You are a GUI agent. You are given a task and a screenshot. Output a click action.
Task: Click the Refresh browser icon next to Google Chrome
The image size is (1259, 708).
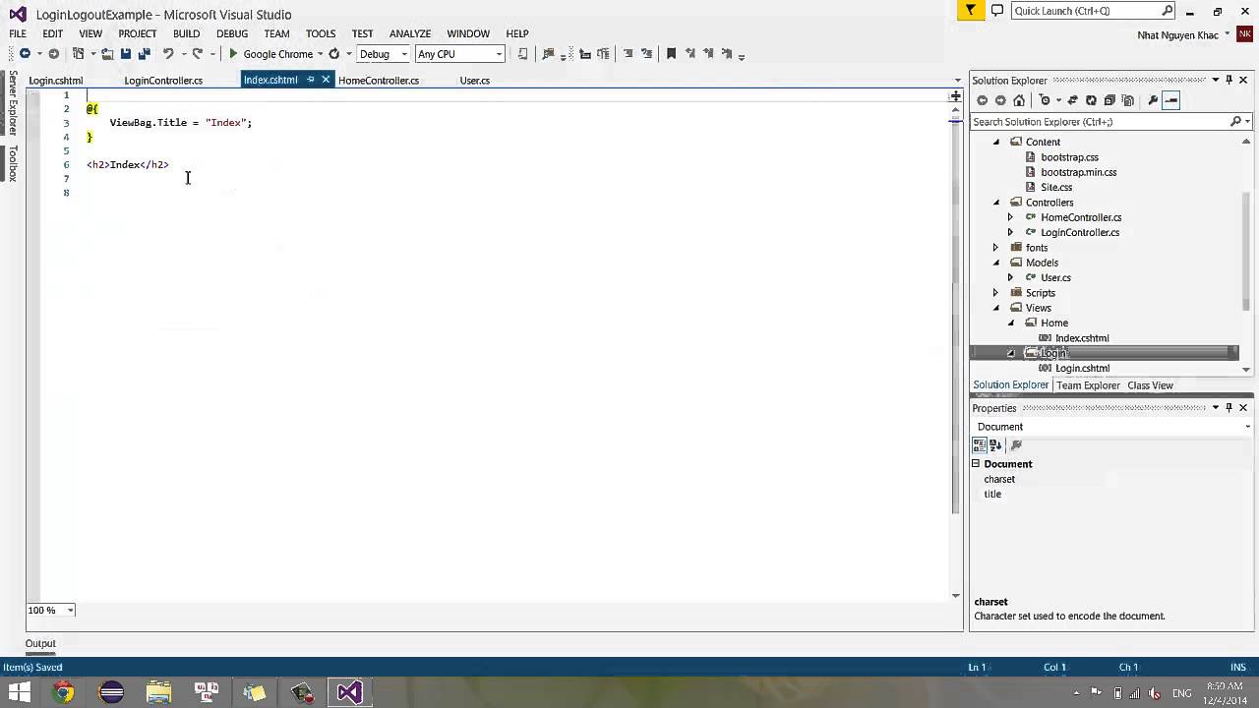(334, 54)
